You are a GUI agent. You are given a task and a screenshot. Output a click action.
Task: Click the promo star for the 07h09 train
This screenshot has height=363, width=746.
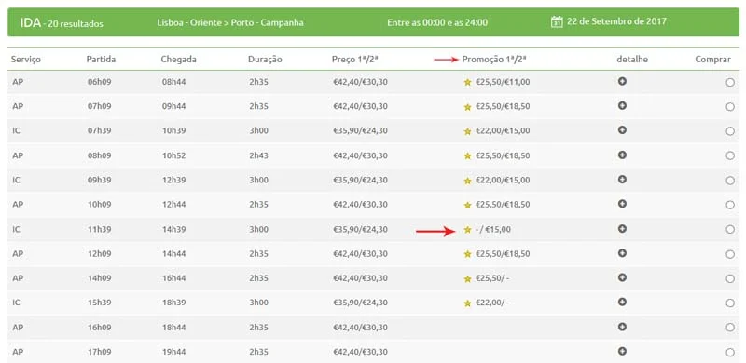(467, 107)
